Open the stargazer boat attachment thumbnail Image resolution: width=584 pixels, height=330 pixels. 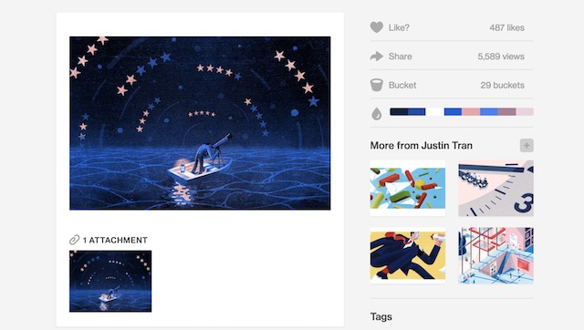(x=110, y=282)
